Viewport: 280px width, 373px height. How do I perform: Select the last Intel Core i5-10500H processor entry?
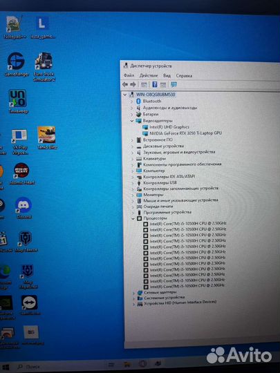point(187,286)
